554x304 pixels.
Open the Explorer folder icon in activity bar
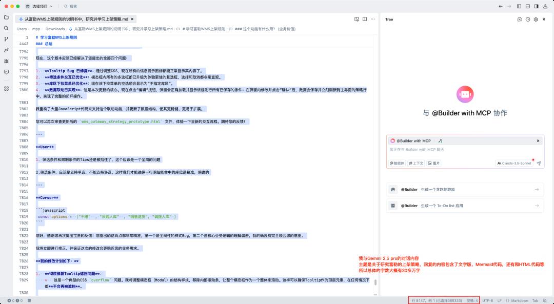click(6, 17)
